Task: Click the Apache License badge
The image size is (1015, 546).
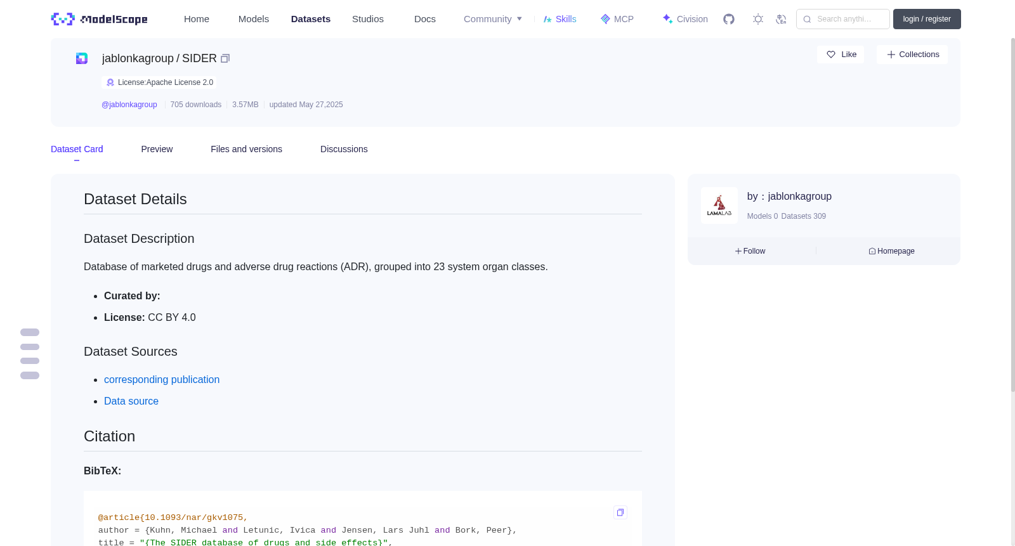Action: pyautogui.click(x=159, y=82)
